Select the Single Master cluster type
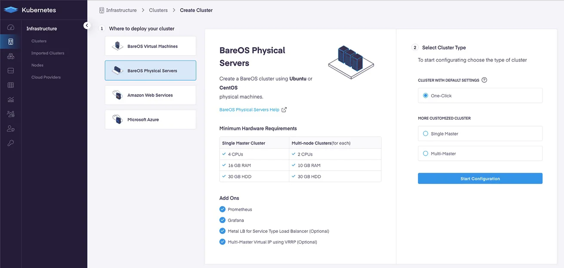564x268 pixels. tap(480, 134)
